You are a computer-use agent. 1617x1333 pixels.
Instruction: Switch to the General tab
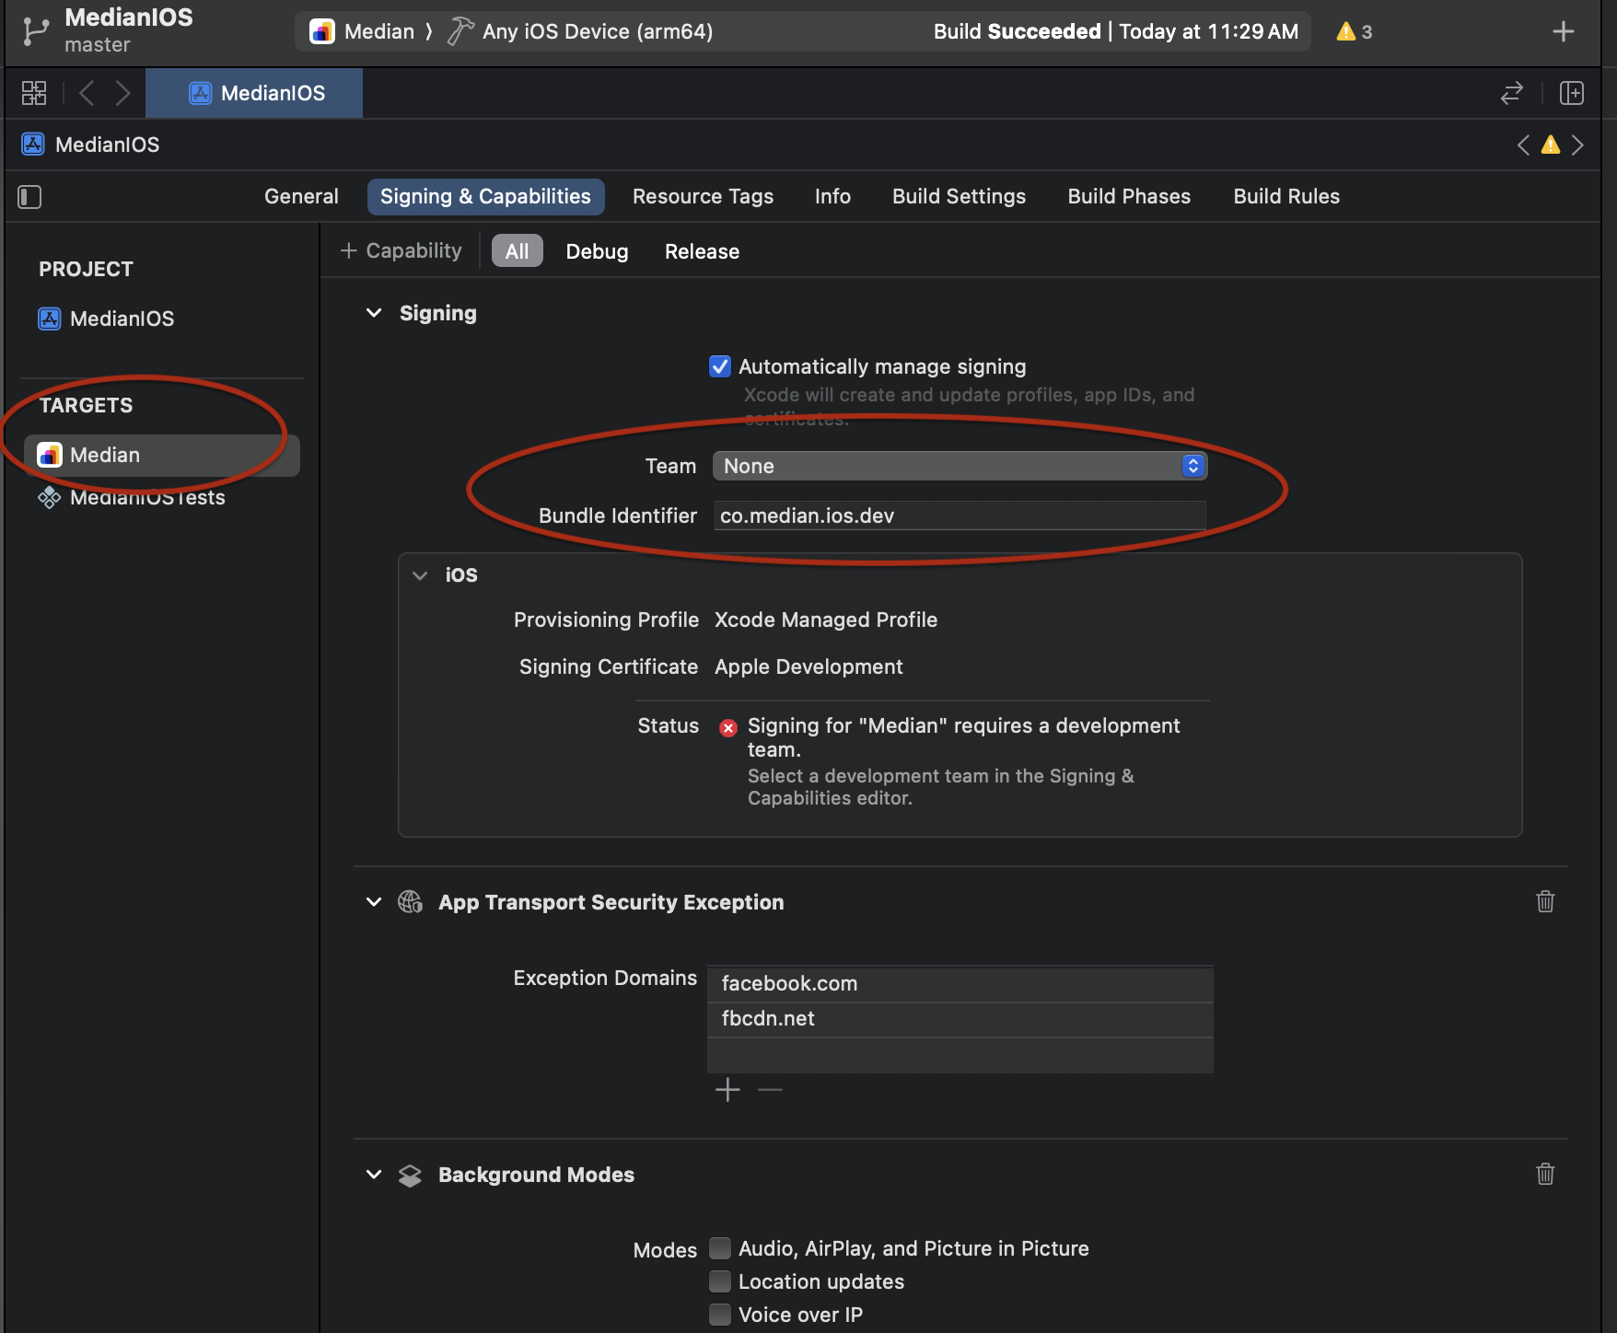pyautogui.click(x=301, y=196)
